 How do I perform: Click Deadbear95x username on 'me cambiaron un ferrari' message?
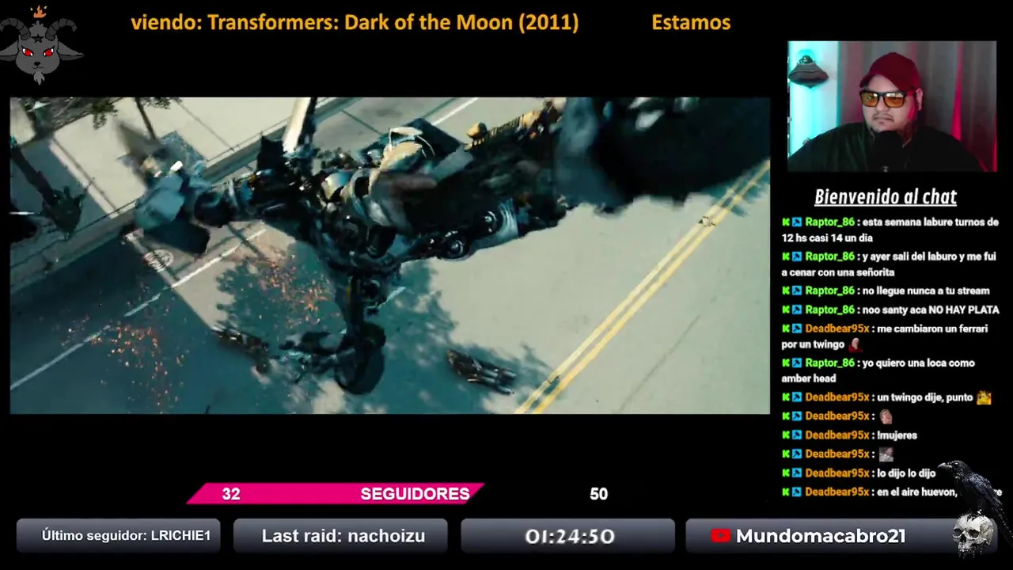837,329
